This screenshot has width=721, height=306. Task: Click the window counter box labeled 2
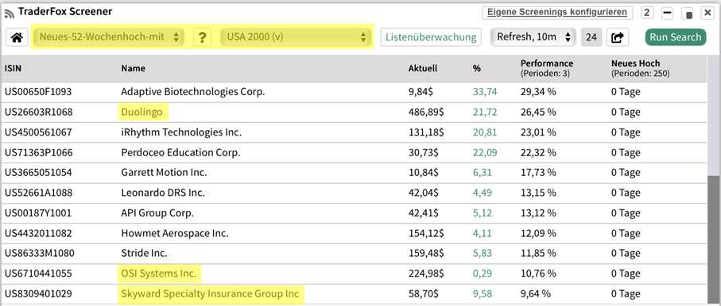tap(647, 13)
